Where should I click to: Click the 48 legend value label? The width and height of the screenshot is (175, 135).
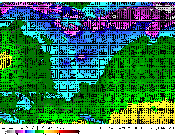point(79,134)
